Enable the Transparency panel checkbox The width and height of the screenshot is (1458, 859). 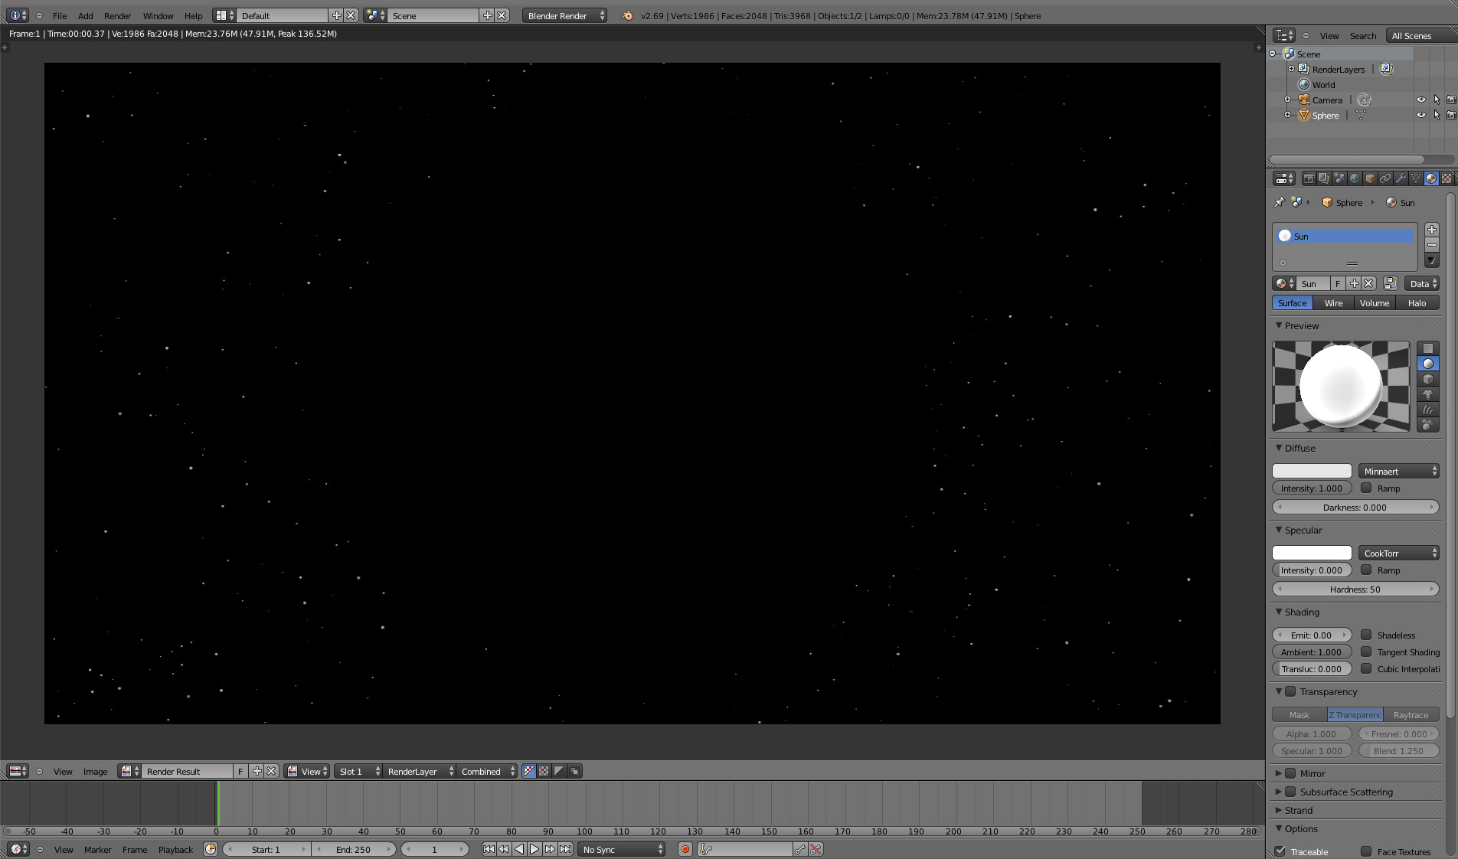(x=1290, y=691)
